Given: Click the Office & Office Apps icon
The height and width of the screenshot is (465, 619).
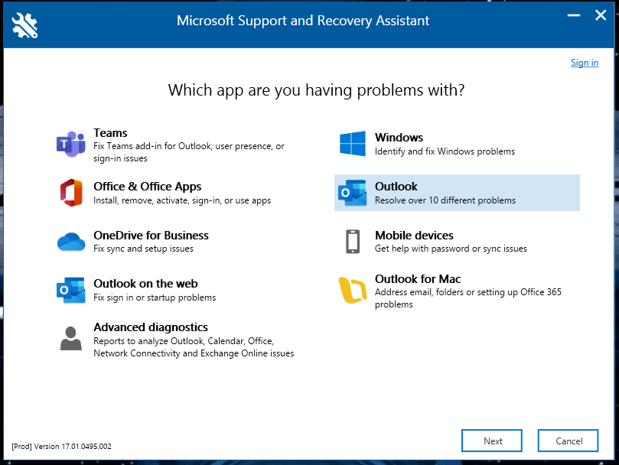Looking at the screenshot, I should 71,193.
